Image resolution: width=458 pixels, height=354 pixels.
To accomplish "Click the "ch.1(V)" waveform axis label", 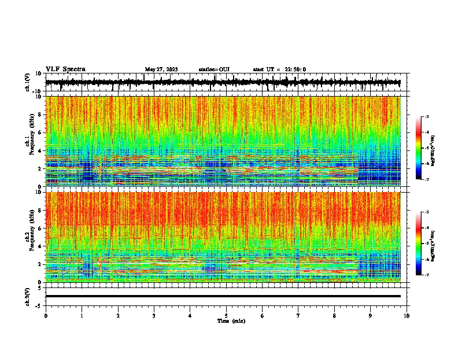I will click(x=28, y=82).
